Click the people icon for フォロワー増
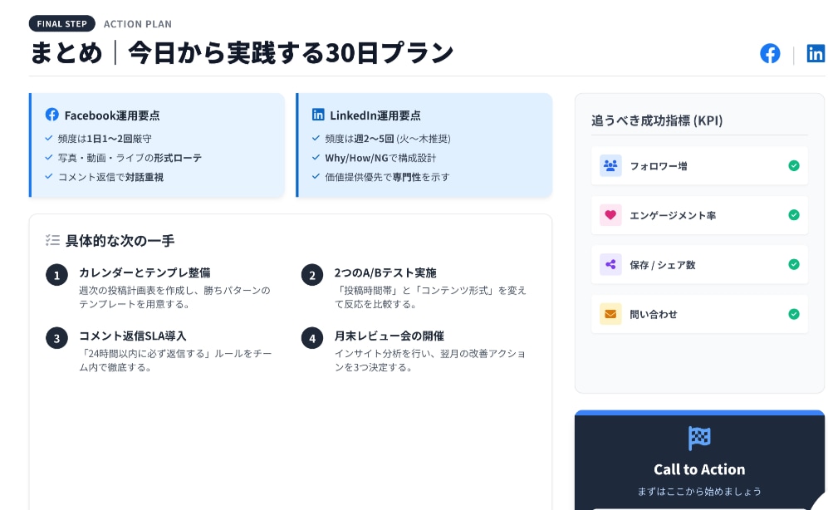Viewport: 828px width, 510px height. point(610,166)
